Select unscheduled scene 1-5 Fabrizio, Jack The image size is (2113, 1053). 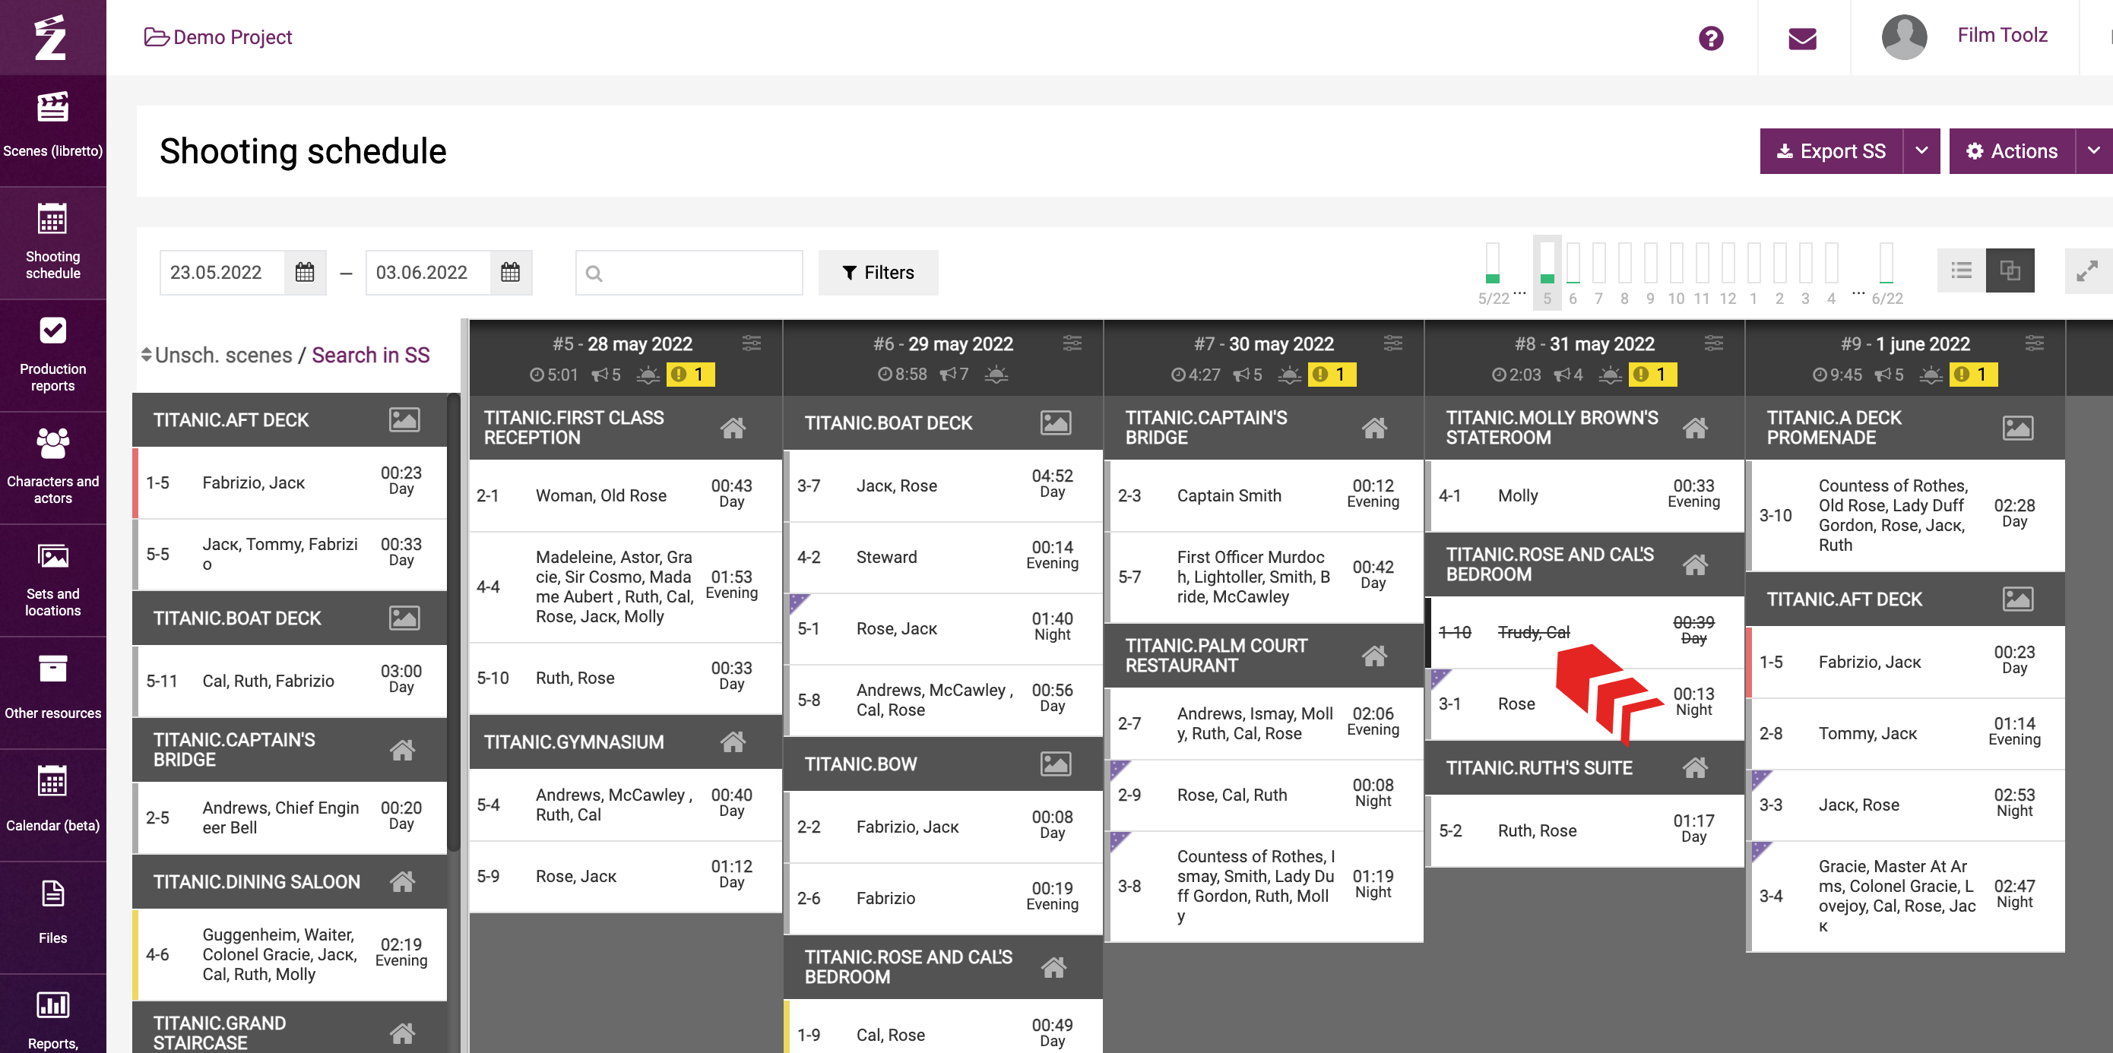[x=290, y=482]
